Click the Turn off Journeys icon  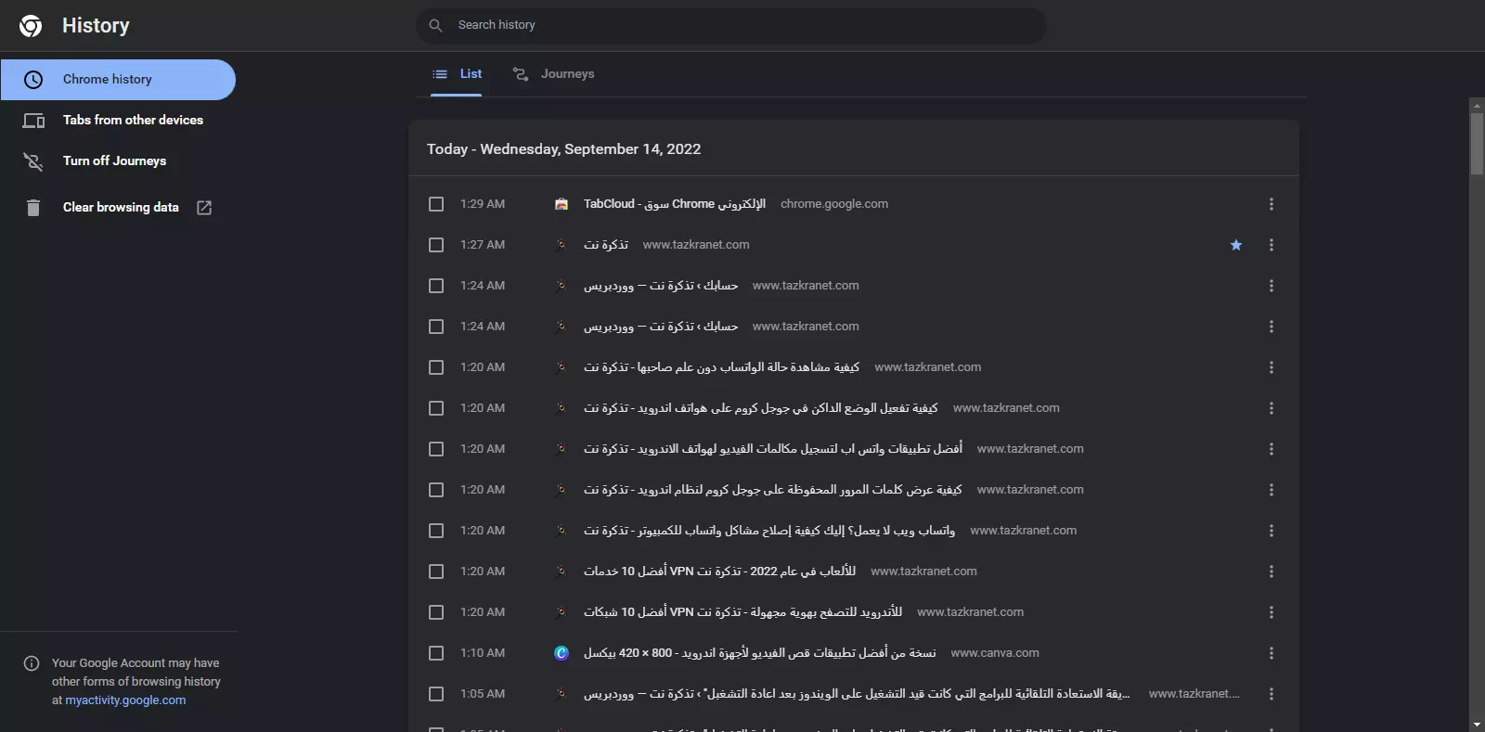(33, 161)
